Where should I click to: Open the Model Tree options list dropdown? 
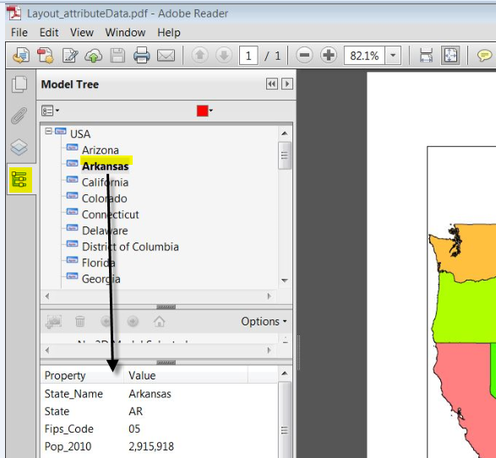50,111
